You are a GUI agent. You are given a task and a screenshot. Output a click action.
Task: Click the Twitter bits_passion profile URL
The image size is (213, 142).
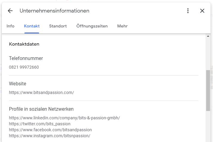coord(40,124)
